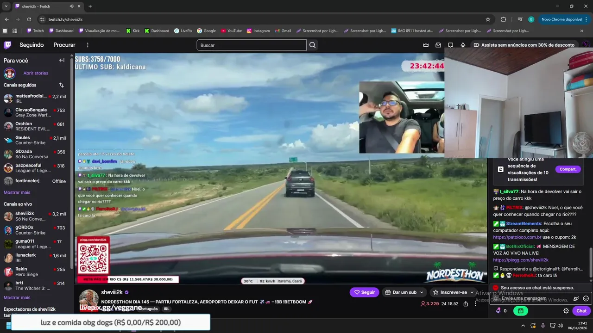
Task: Sort followed channels with arrows icon
Action: 61,85
